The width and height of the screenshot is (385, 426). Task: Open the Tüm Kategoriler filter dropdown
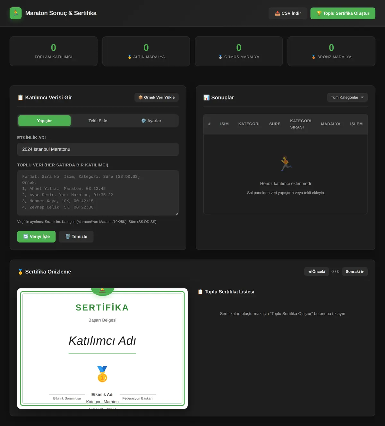(347, 98)
